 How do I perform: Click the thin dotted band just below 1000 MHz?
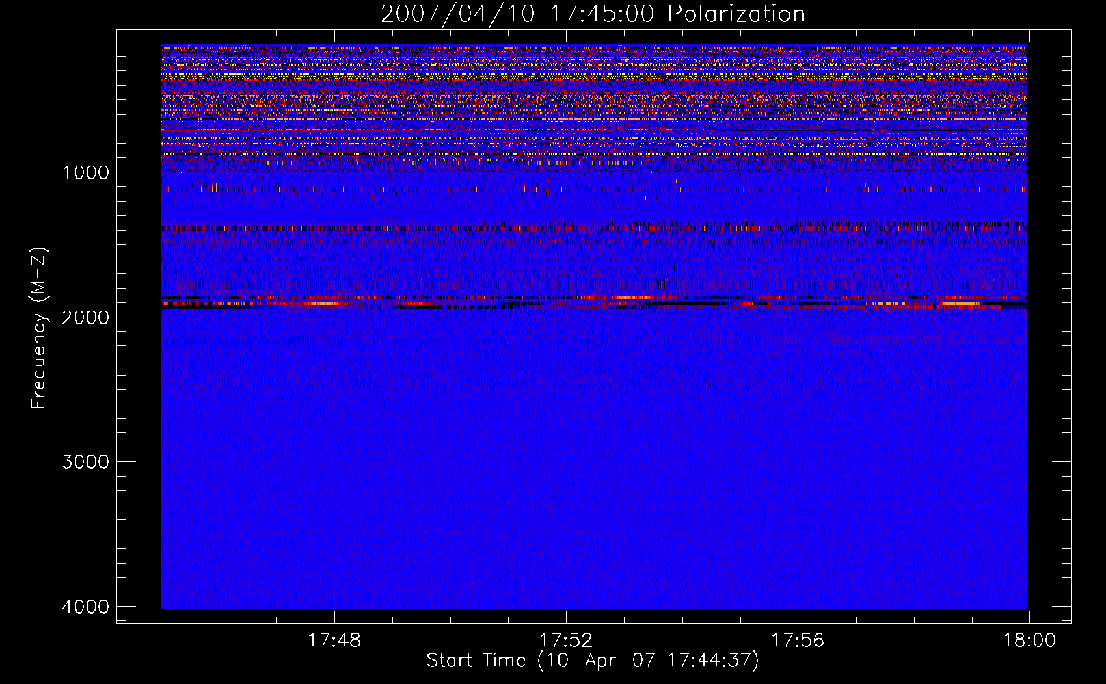pos(478,163)
